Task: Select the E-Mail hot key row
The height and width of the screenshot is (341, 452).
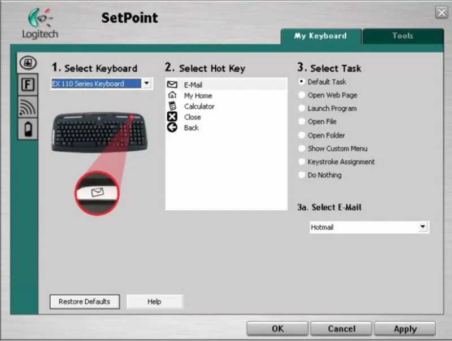Action: (x=227, y=85)
